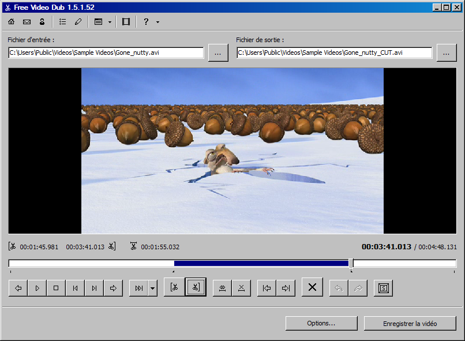Click the window layout icon
The width and height of the screenshot is (465, 341).
click(98, 22)
